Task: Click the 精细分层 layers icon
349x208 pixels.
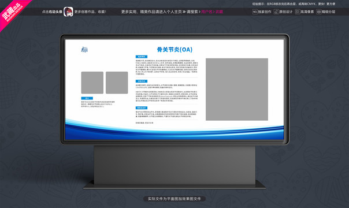Action: [x=318, y=12]
